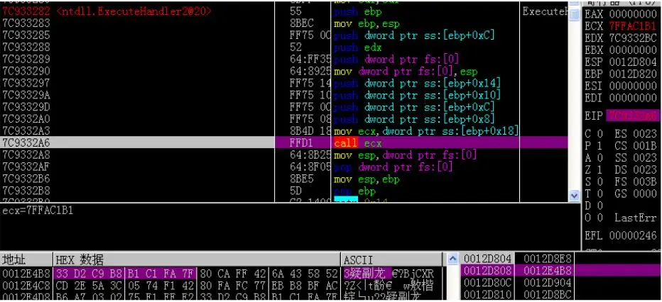Viewport: 662px width, 302px height.
Task: Click the 地址 column header in dump
Action: pos(26,260)
